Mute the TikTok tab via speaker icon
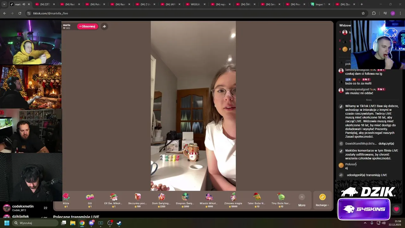 24,4
